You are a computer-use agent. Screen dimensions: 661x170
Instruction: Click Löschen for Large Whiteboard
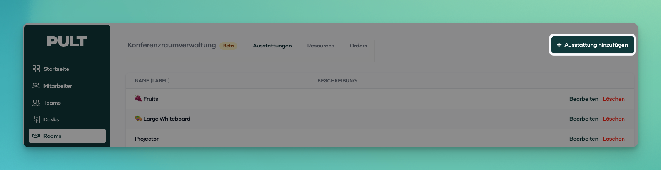pos(613,119)
